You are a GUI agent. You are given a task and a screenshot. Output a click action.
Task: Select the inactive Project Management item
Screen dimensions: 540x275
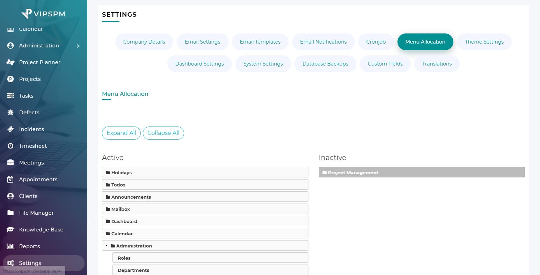point(422,172)
